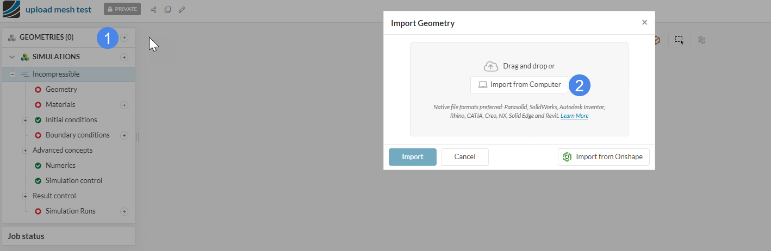Select Numerics in the simulation tree
The width and height of the screenshot is (771, 251).
click(x=60, y=166)
